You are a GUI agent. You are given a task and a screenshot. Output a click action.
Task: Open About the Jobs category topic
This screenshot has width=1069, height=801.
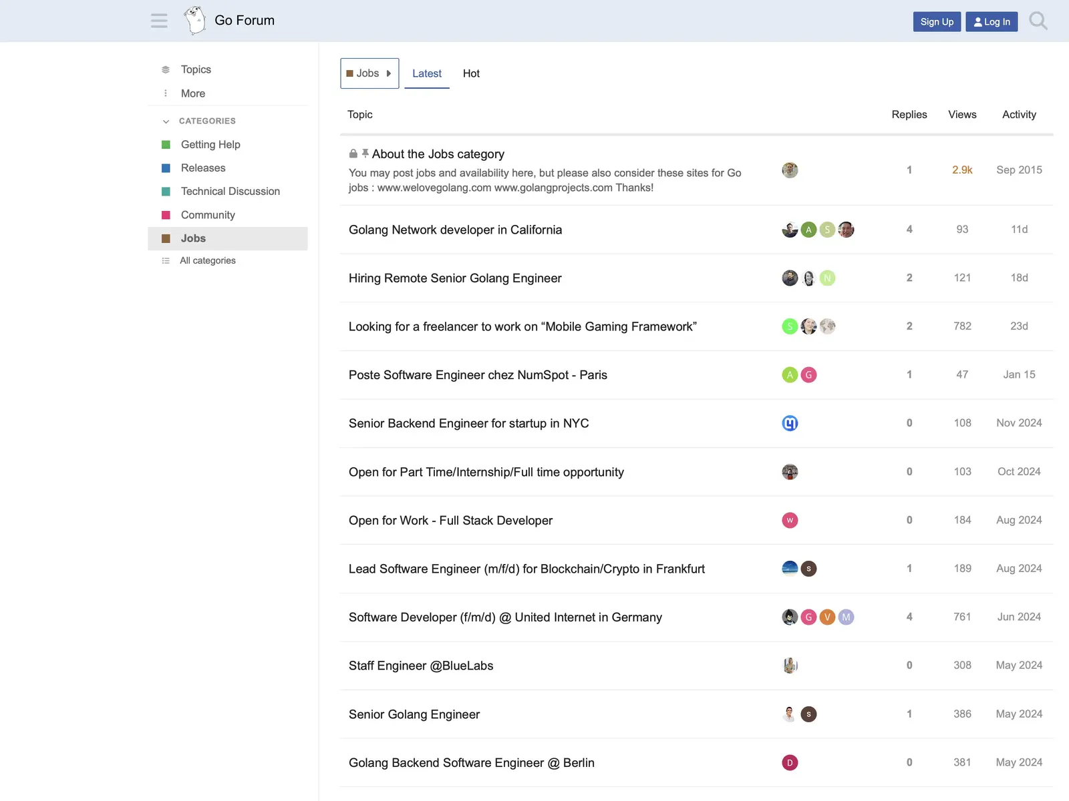pyautogui.click(x=438, y=154)
